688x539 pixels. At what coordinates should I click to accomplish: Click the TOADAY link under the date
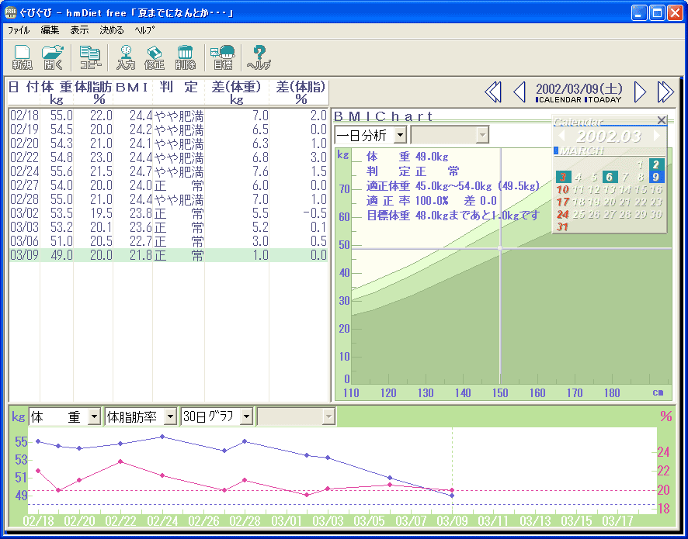[x=603, y=100]
